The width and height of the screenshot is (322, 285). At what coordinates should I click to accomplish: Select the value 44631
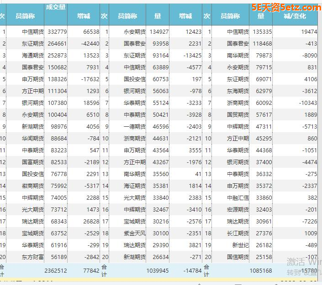[161, 139]
